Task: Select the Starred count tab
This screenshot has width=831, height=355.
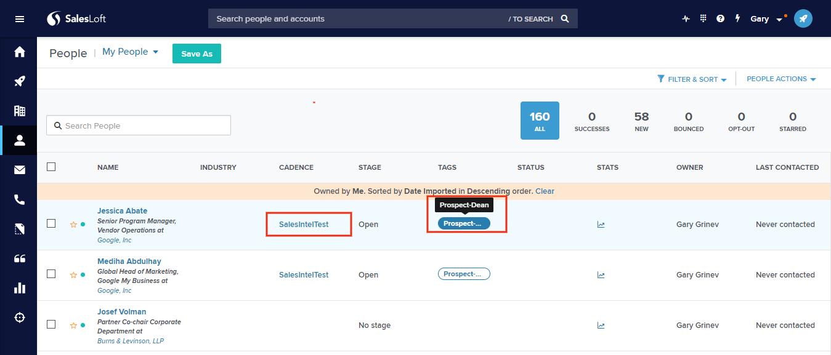Action: (x=793, y=121)
